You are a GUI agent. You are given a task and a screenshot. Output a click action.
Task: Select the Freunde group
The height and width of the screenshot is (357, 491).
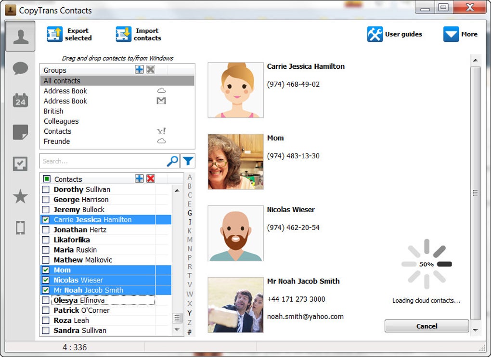tap(117, 141)
